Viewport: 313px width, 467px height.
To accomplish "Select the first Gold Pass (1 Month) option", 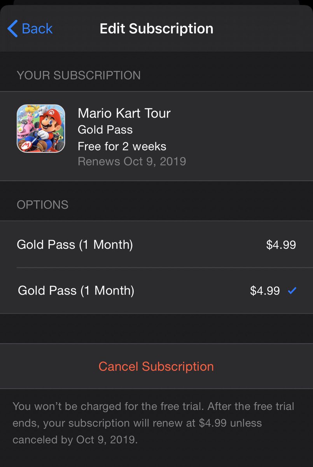I will [x=156, y=244].
